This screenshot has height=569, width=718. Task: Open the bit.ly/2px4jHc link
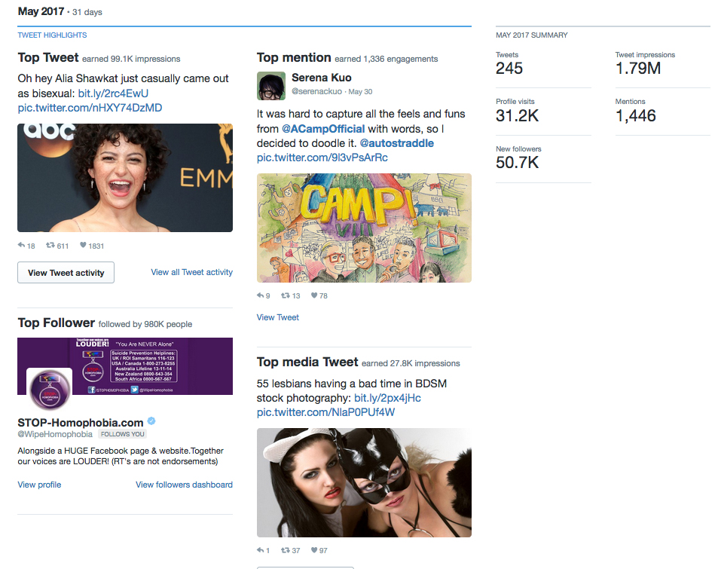click(387, 398)
